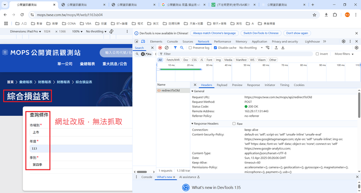Viewport: 361px width, 193px height.
Task: Open the Payload tab
Action: [222, 85]
